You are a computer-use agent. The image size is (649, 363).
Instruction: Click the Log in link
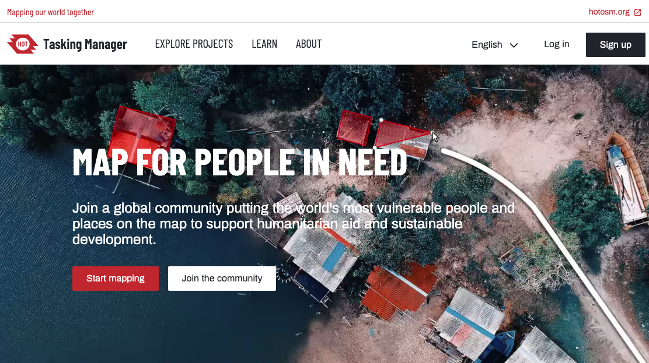556,44
